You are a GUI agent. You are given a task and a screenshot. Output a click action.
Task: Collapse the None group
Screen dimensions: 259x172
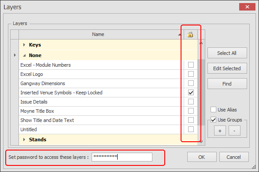pyautogui.click(x=24, y=55)
